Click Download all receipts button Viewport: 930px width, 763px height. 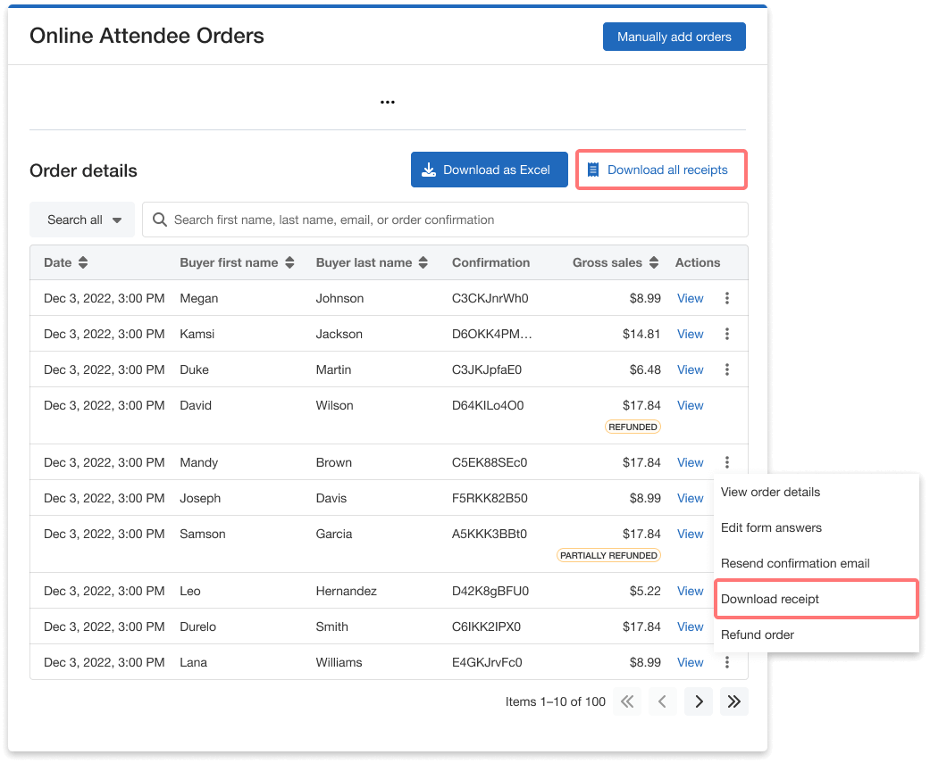click(661, 170)
